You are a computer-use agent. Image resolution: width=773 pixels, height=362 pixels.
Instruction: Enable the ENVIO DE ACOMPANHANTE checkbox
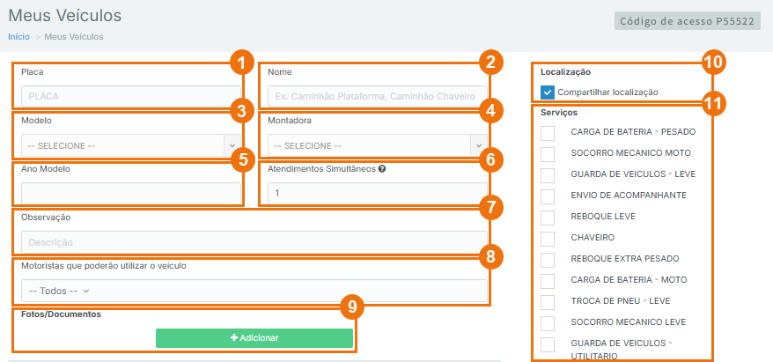click(x=548, y=196)
